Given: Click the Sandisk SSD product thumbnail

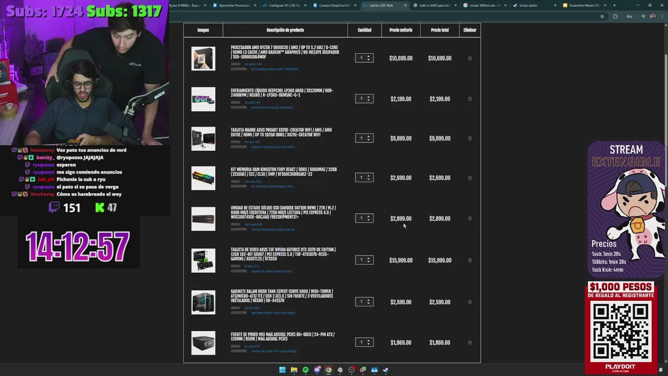Looking at the screenshot, I should click(203, 219).
